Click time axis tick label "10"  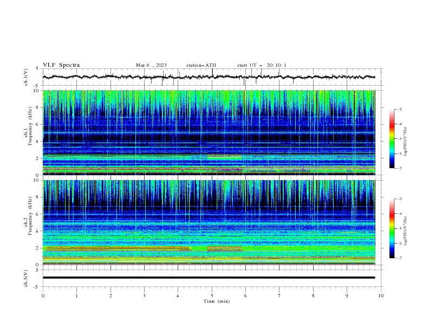(x=381, y=296)
